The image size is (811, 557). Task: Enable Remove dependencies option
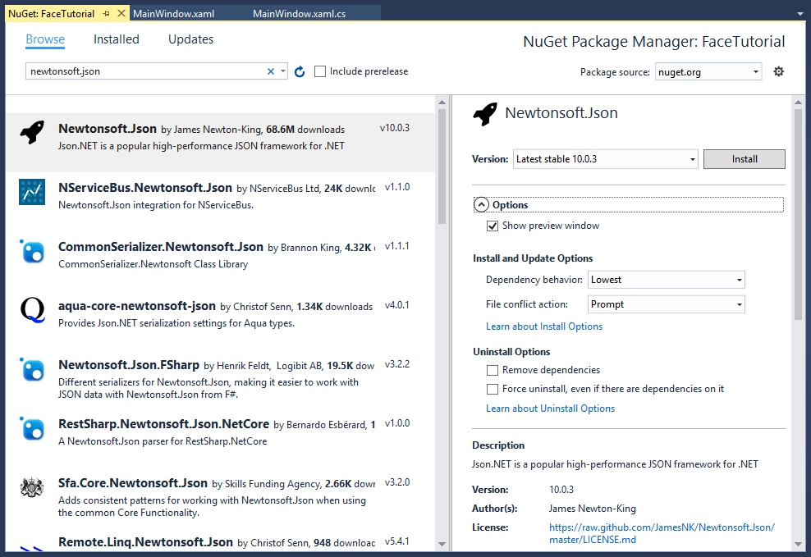point(493,370)
